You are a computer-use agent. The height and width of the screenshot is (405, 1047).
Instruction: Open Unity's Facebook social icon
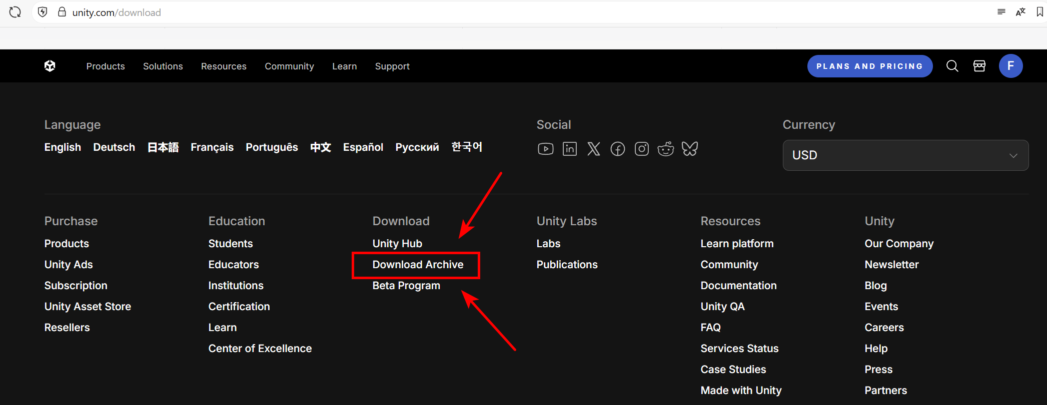[x=618, y=149]
